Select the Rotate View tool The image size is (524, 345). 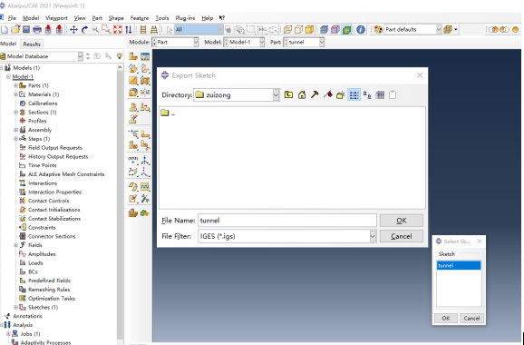pyautogui.click(x=84, y=29)
